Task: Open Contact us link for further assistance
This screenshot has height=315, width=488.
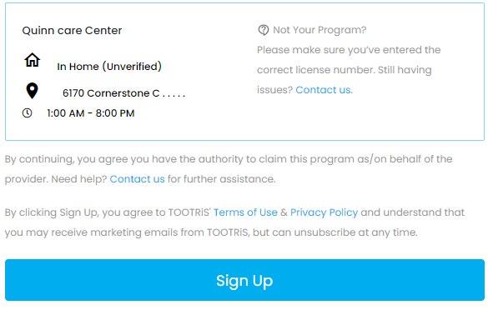Action: point(137,179)
